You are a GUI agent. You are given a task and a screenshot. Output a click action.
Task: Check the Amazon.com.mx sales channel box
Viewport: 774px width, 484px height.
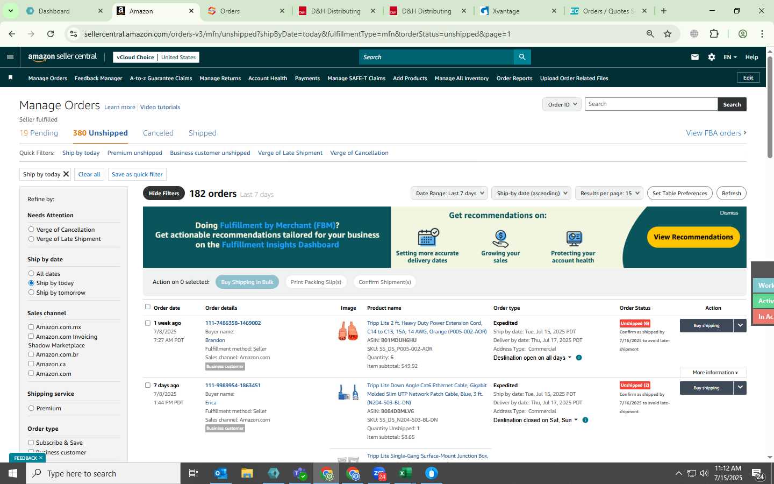[x=31, y=327]
